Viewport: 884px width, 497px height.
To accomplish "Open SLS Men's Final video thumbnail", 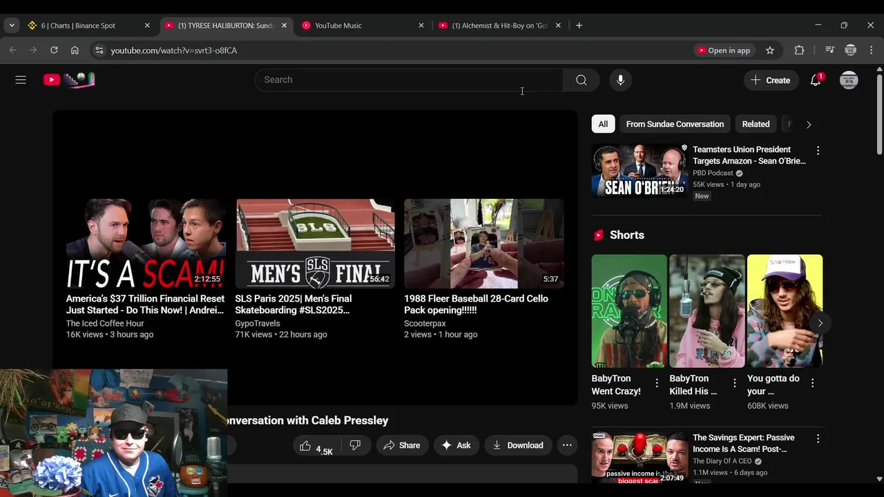I will tap(315, 244).
